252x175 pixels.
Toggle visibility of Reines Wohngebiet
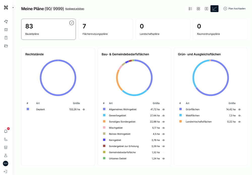point(164,134)
